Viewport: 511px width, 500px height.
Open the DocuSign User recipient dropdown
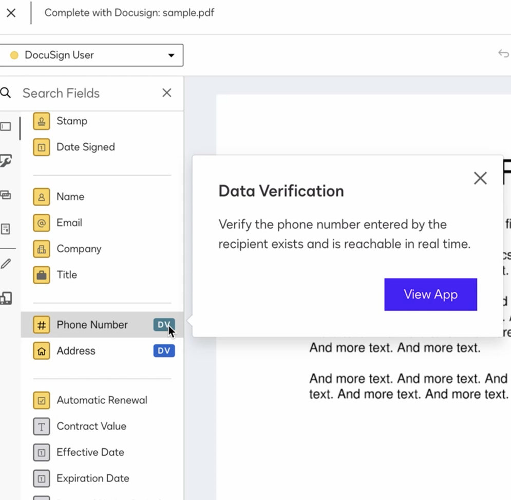pyautogui.click(x=91, y=55)
